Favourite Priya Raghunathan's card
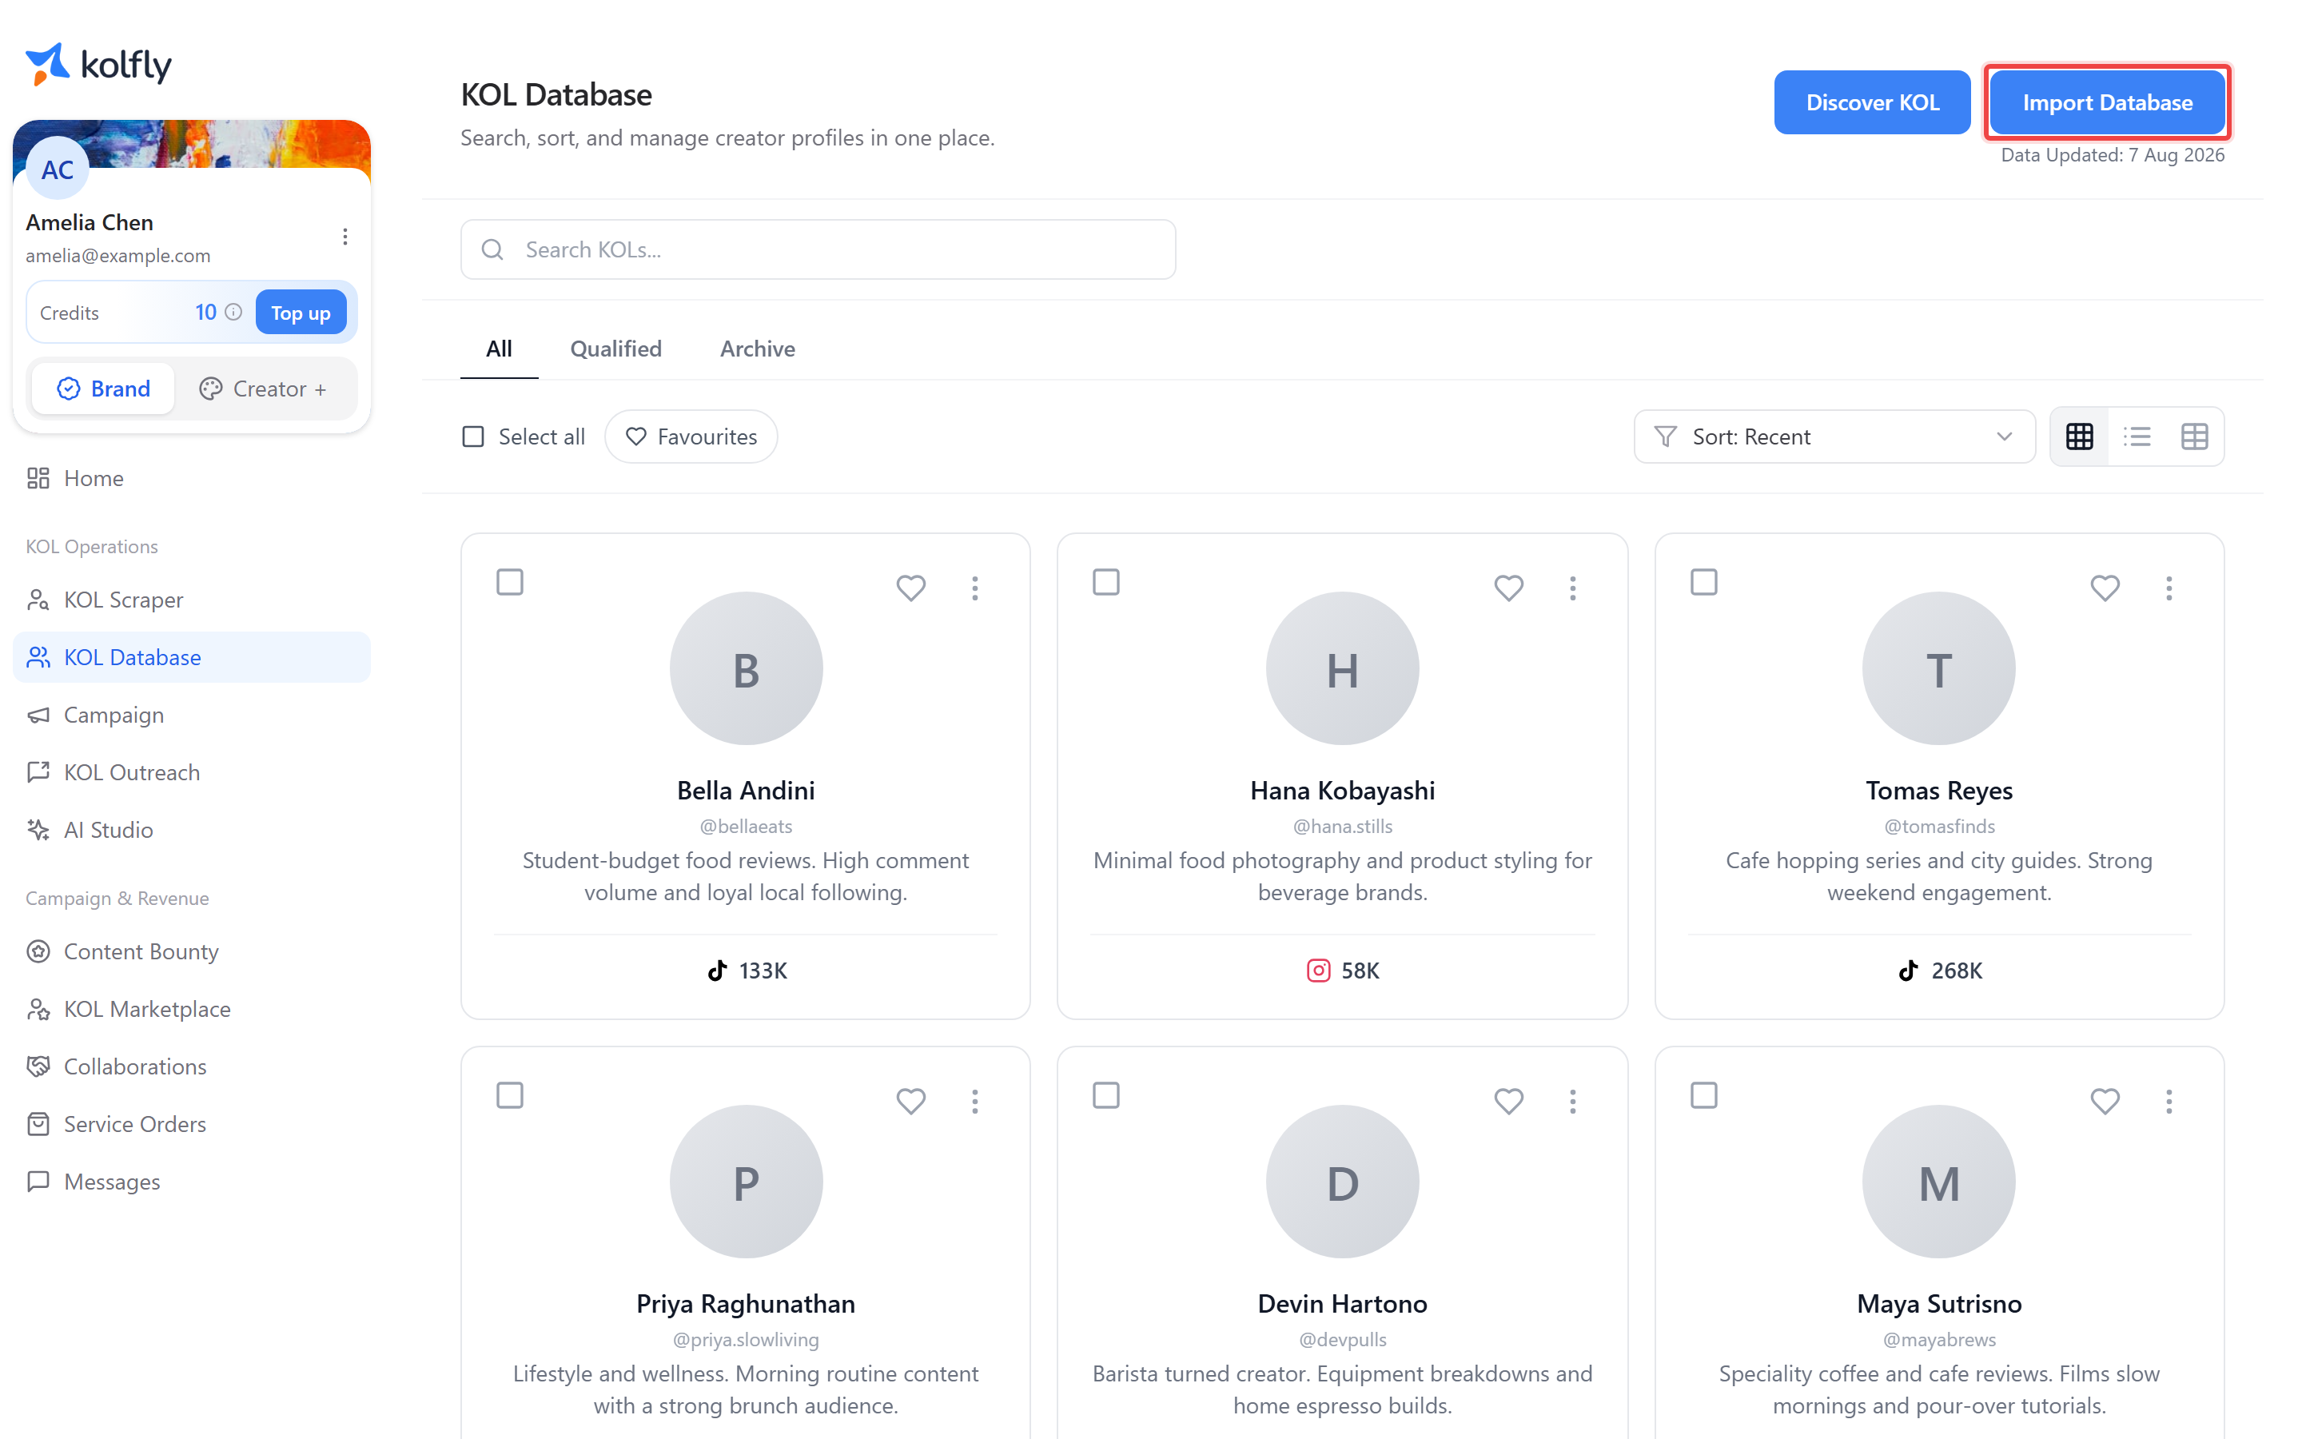 (910, 1100)
